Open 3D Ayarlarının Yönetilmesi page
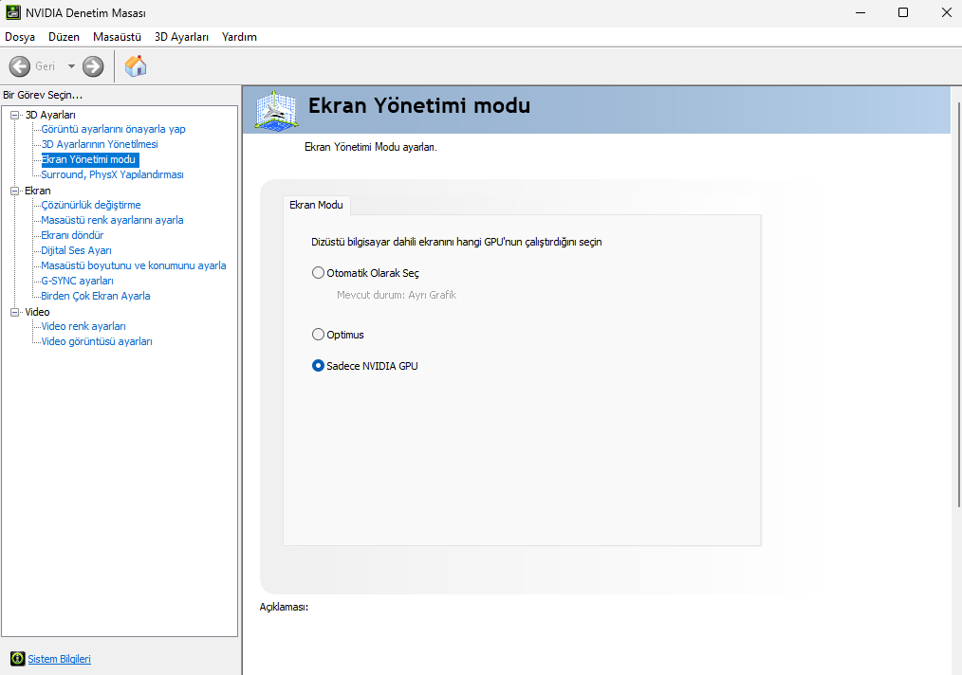The height and width of the screenshot is (675, 962). (x=100, y=144)
